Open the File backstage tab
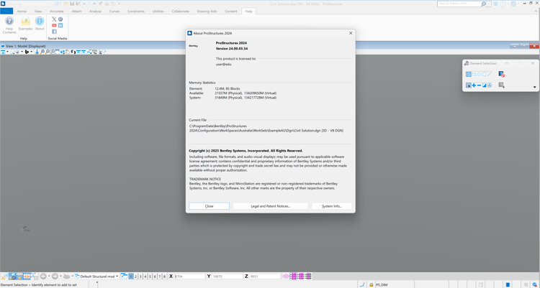The image size is (540, 288). point(6,11)
